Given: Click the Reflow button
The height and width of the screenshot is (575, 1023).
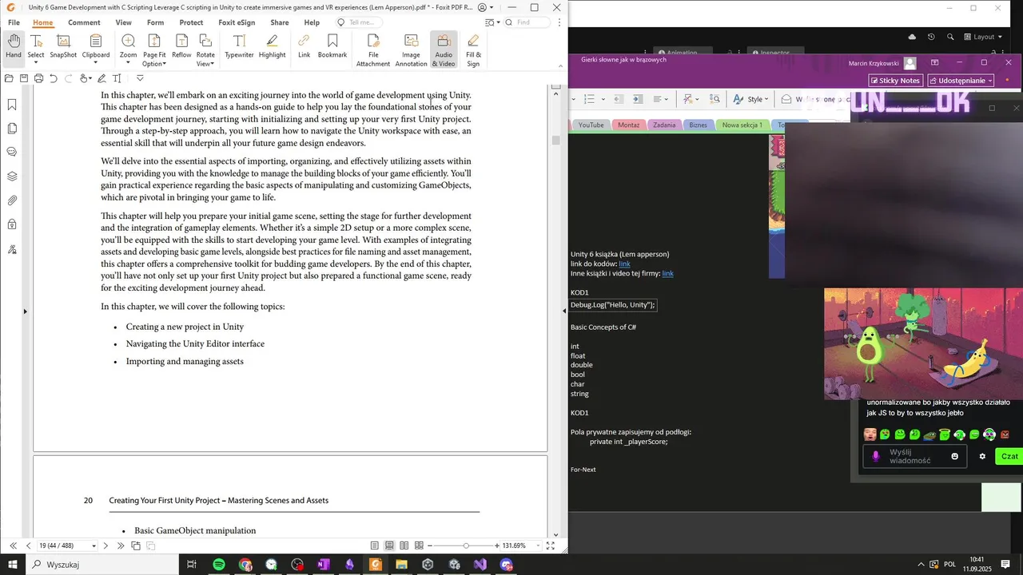Looking at the screenshot, I should [x=181, y=46].
